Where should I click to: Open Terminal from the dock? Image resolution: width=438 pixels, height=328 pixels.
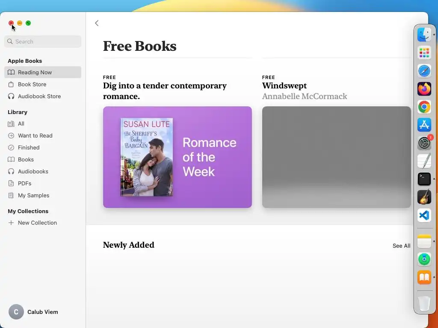[424, 179]
